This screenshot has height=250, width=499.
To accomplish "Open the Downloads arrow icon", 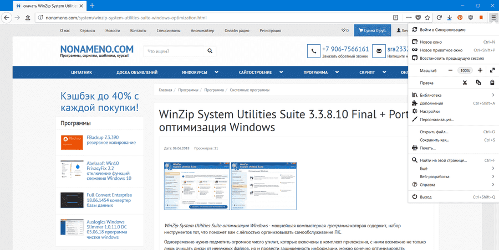I will point(449,17).
